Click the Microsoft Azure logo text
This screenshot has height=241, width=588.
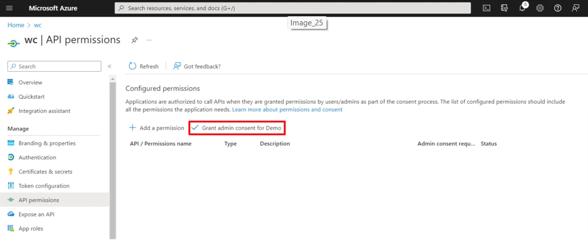53,8
